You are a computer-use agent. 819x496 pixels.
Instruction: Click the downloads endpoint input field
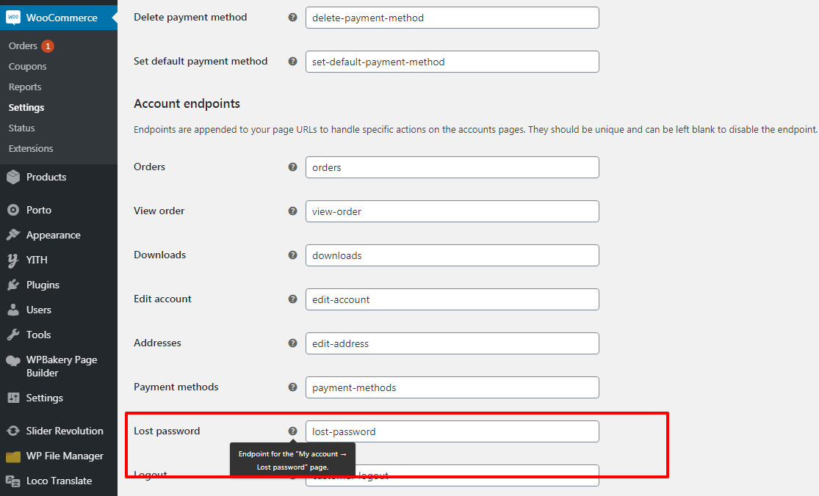(452, 255)
